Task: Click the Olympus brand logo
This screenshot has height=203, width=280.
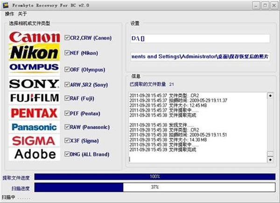Action: tap(35, 68)
